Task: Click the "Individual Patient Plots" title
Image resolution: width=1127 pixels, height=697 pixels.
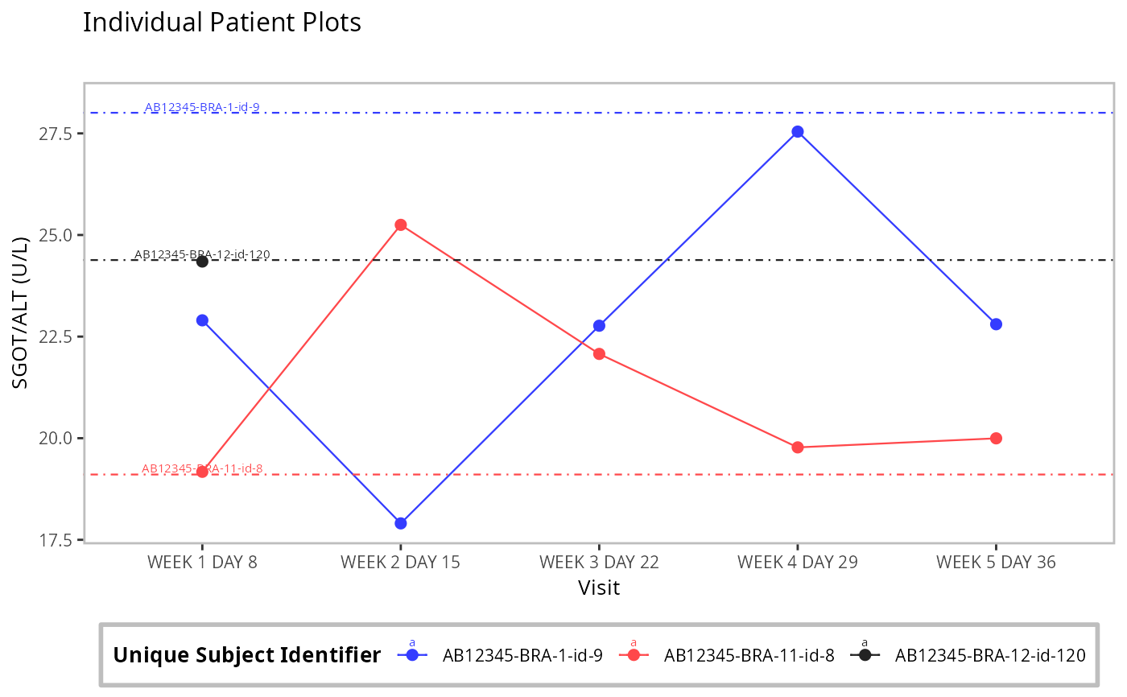Action: (222, 23)
